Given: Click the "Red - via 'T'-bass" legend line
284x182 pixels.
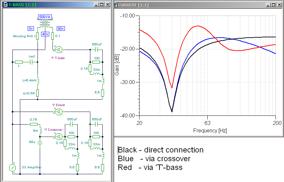Looking at the screenshot, I should click(x=150, y=168).
